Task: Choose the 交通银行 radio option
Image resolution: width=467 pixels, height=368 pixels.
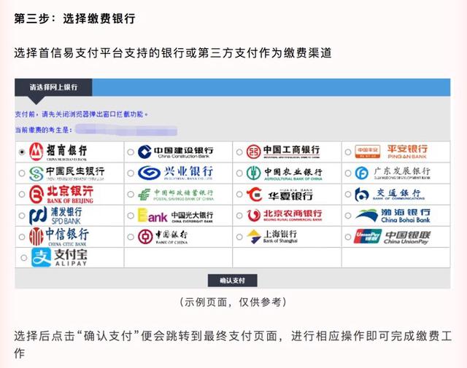Action: (347, 195)
